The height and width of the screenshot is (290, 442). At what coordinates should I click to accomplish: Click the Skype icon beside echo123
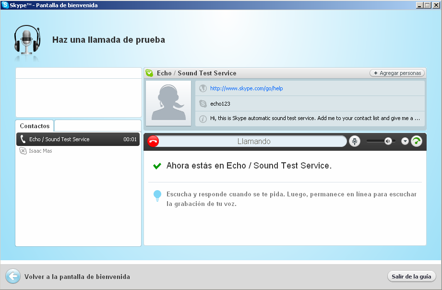203,104
